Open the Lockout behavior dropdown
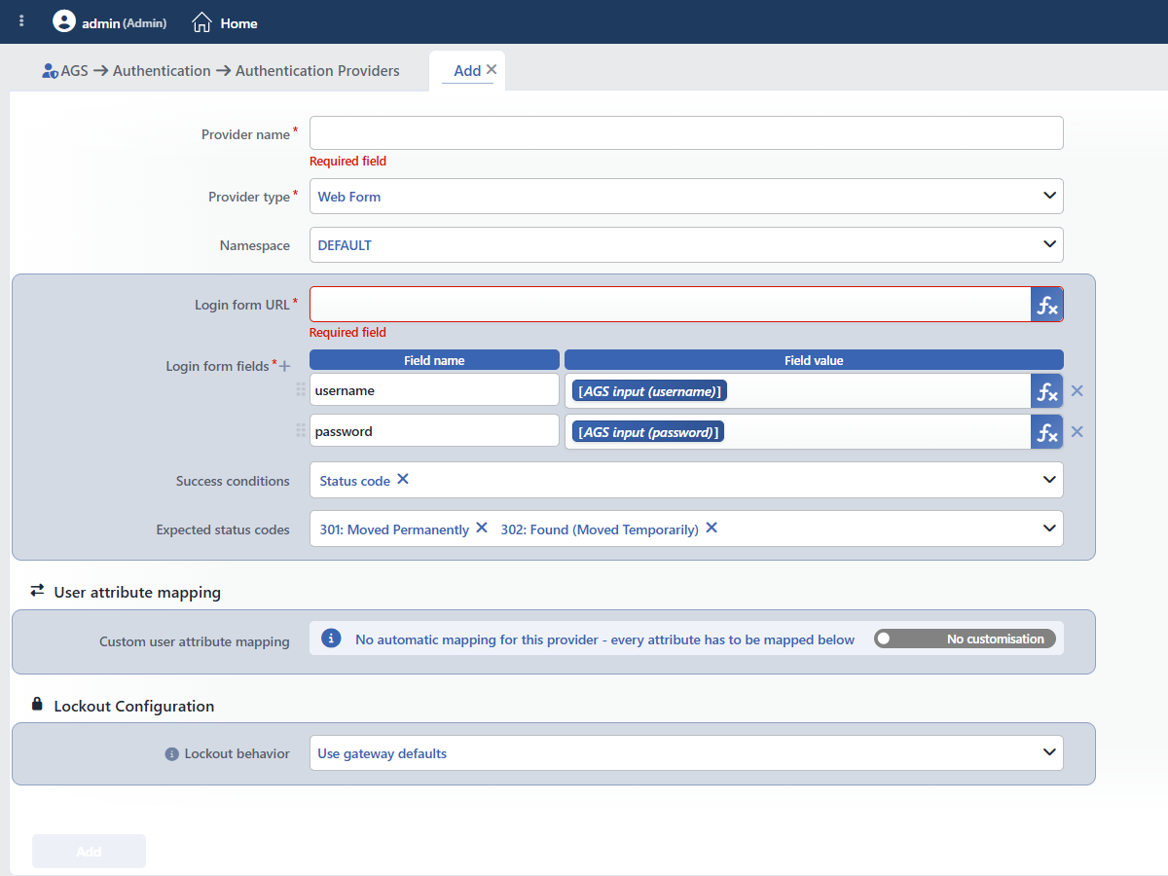Image resolution: width=1168 pixels, height=876 pixels. pos(686,752)
